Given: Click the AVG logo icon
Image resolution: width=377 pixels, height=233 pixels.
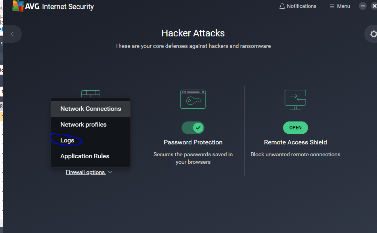Looking at the screenshot, I should coord(18,6).
